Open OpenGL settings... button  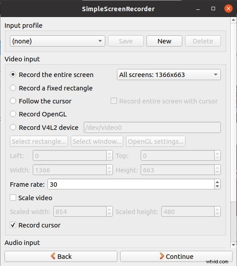pos(155,142)
